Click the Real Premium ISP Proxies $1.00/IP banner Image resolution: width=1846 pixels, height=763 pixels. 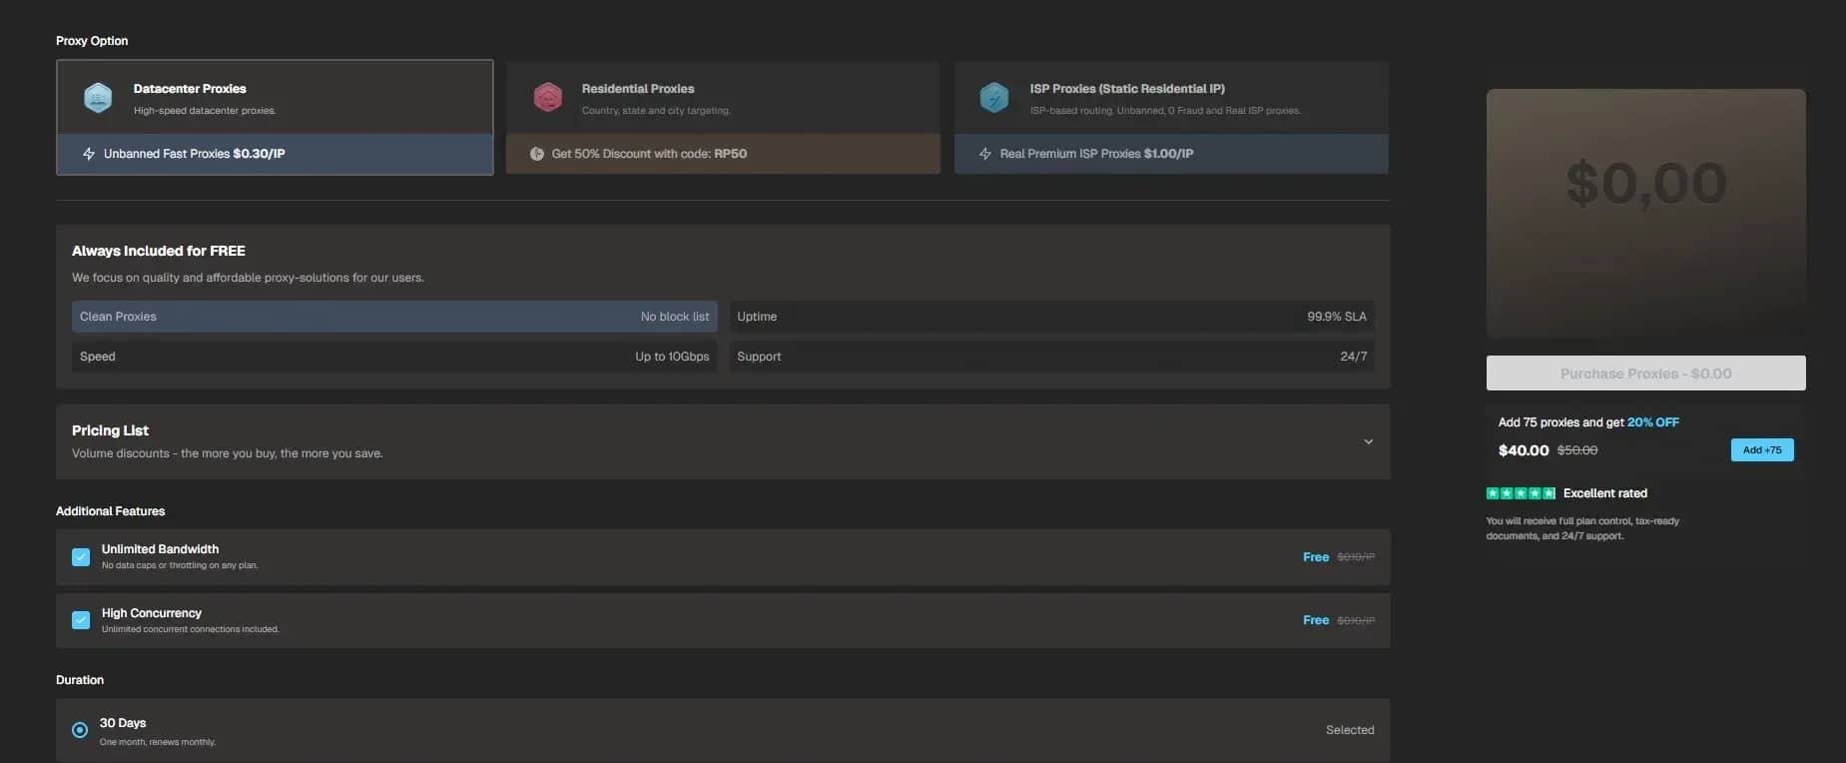coord(1171,154)
